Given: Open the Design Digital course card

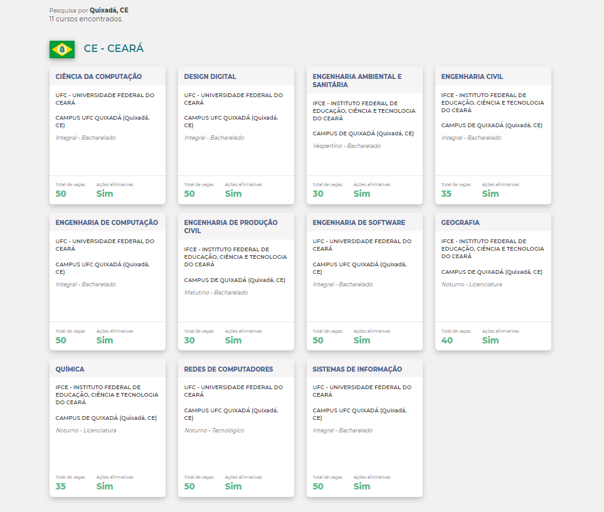Looking at the screenshot, I should [210, 76].
